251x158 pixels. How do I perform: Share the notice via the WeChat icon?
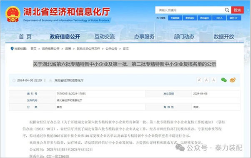pos(224,80)
